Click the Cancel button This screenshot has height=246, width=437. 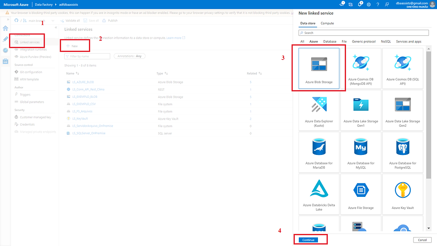pos(422,240)
